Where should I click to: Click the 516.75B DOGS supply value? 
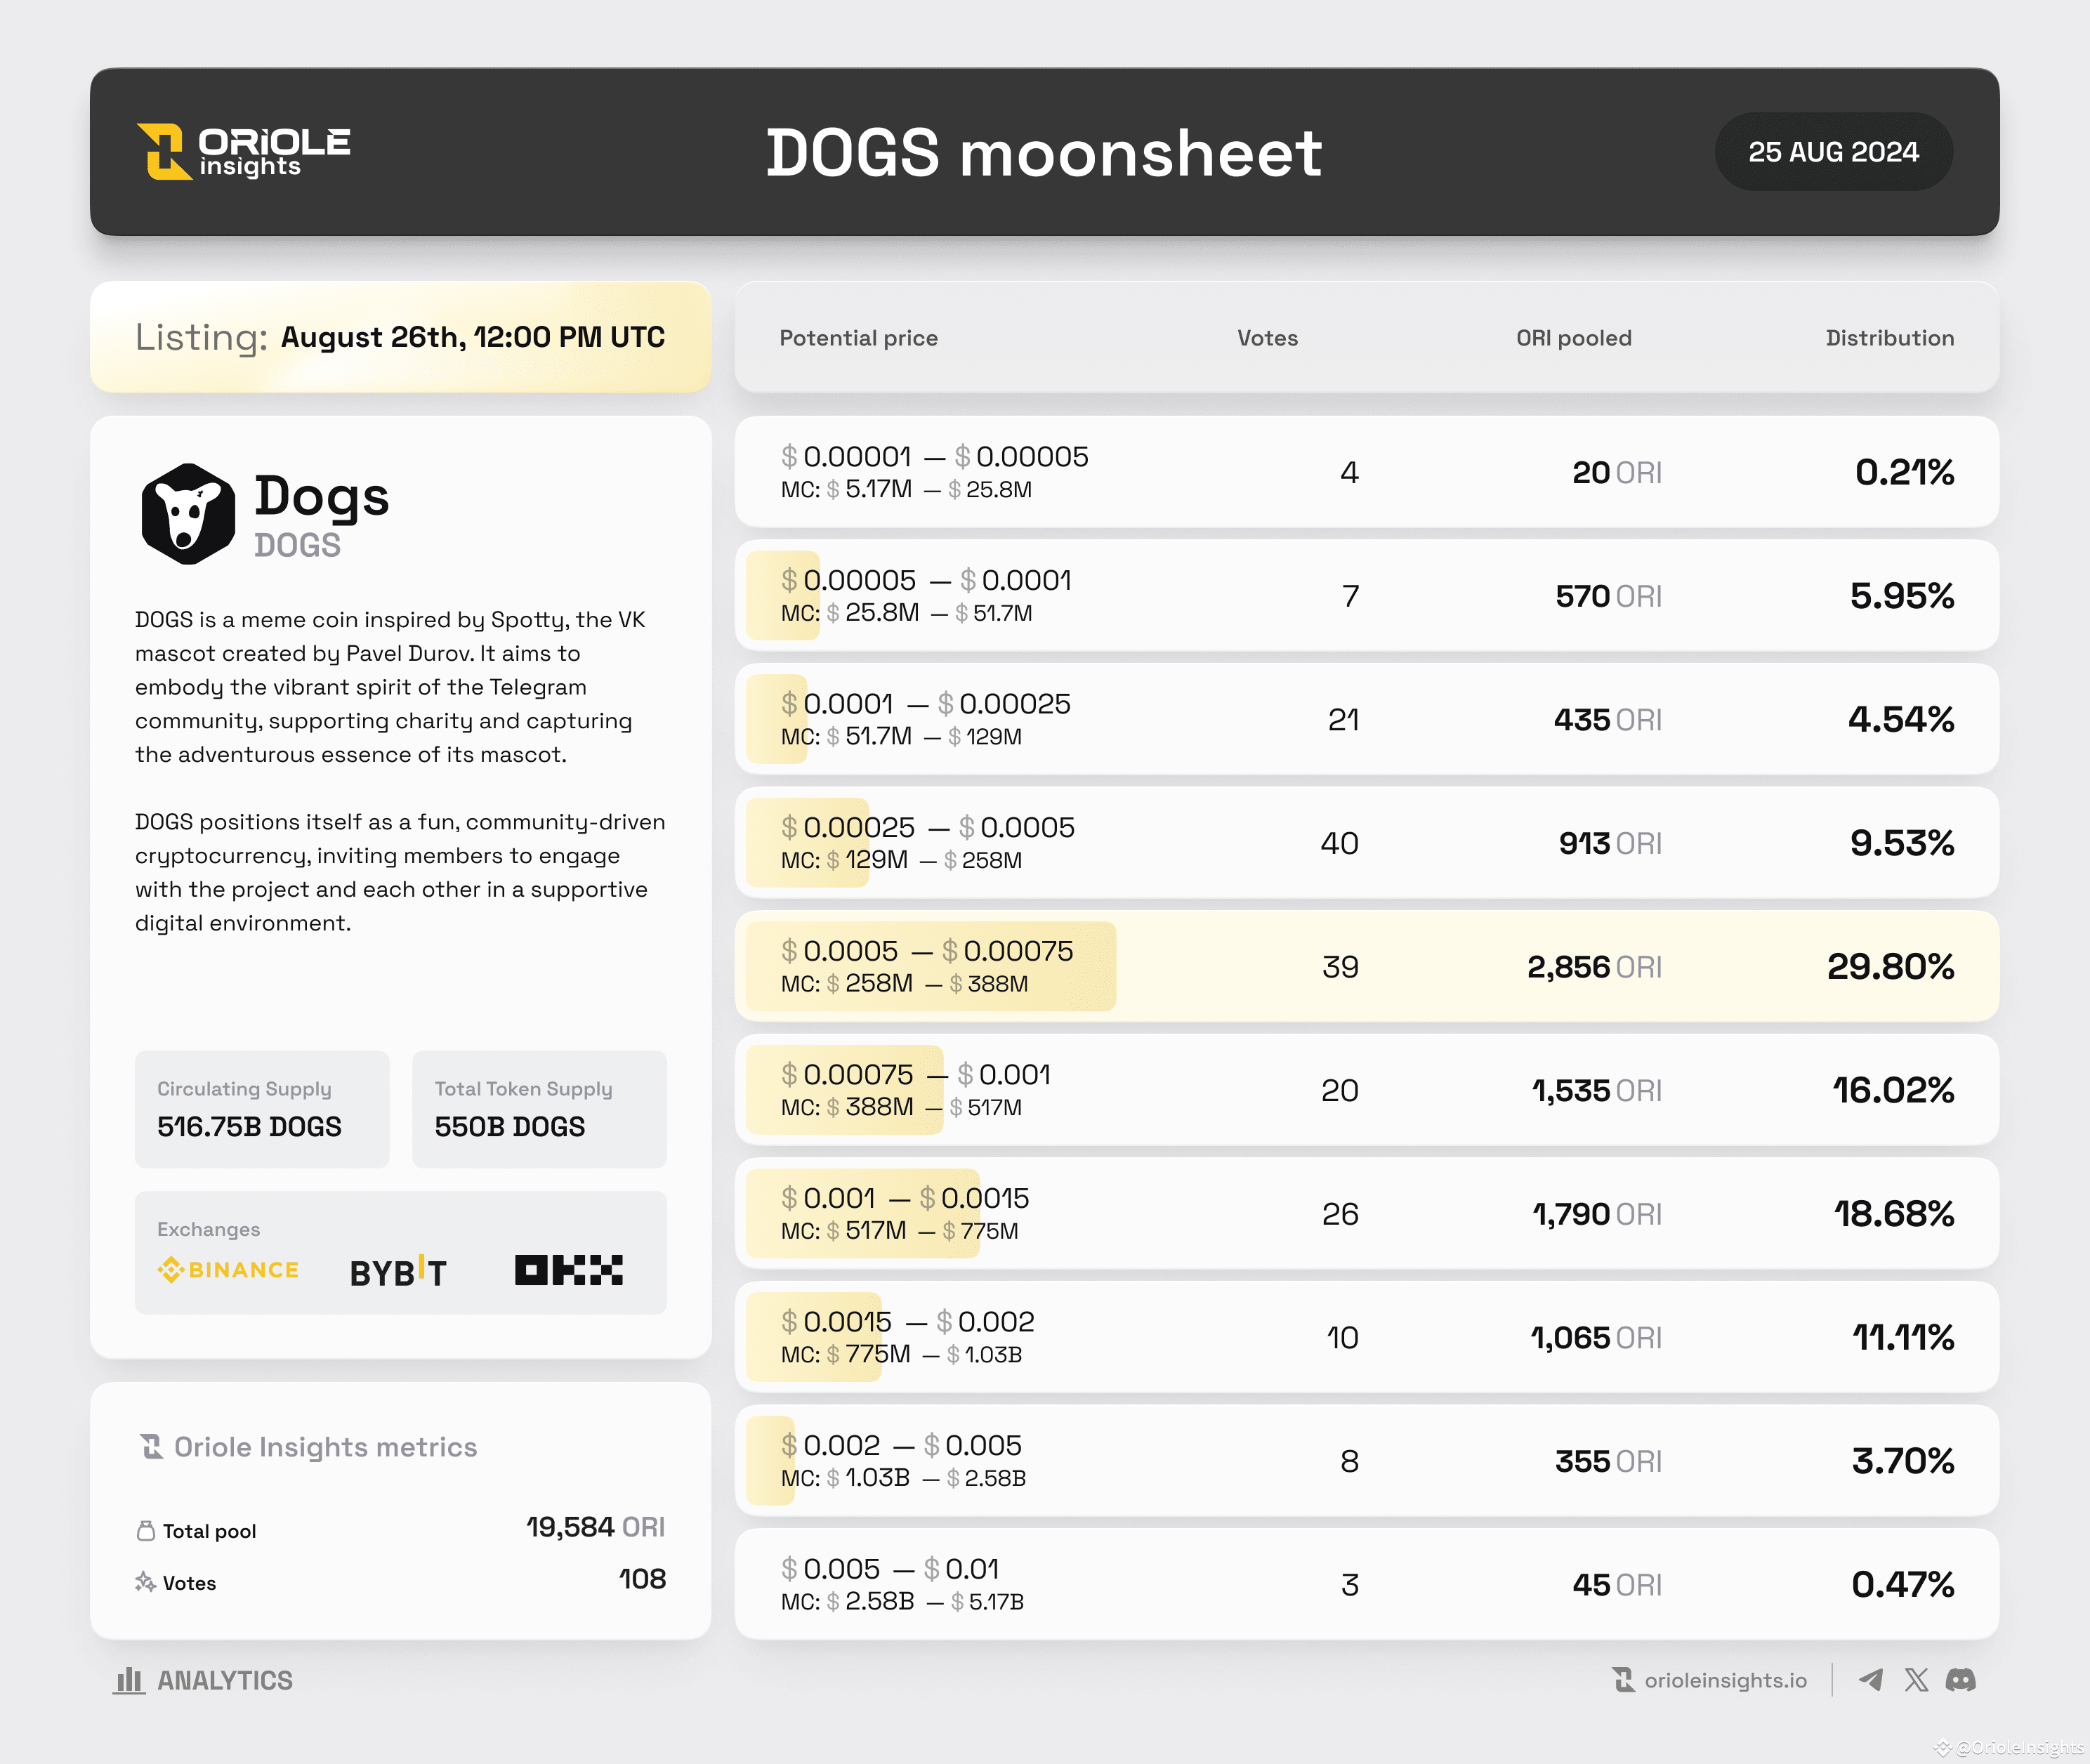[249, 1127]
